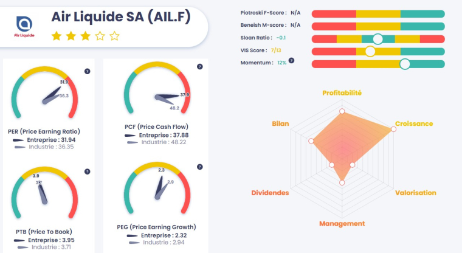Show the Momentum info tooltip icon

pos(292,61)
